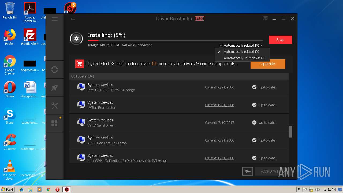The width and height of the screenshot is (343, 193).
Task: Click the UpToDate (34) section header
Action: 179,76
